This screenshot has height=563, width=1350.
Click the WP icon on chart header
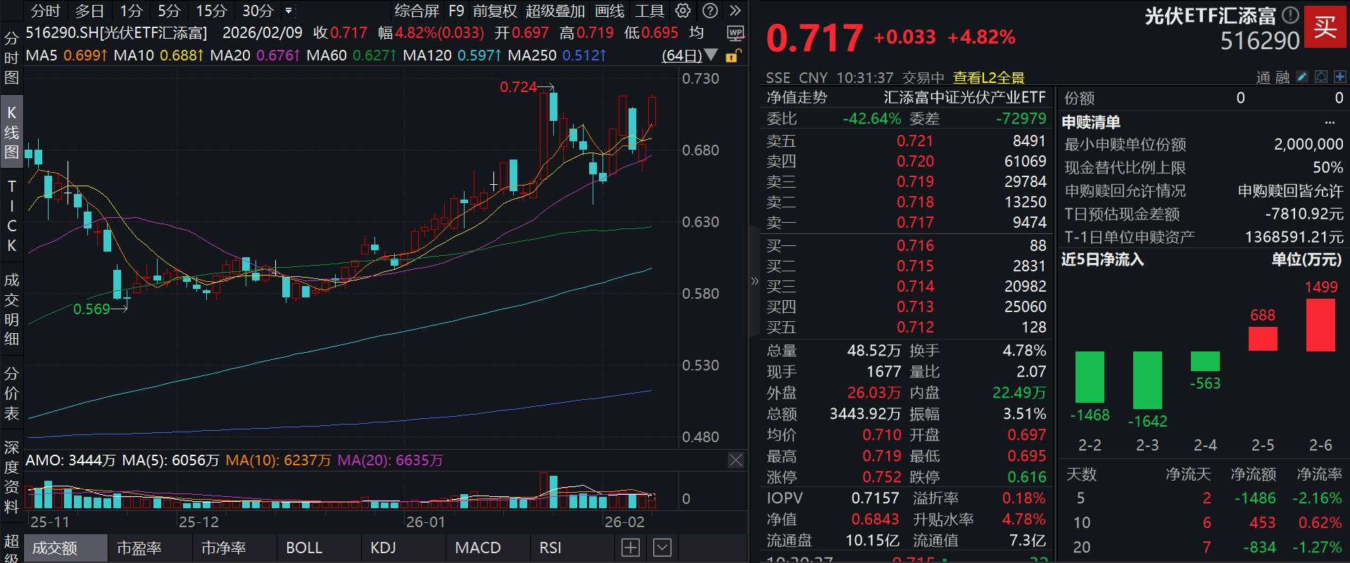[736, 33]
